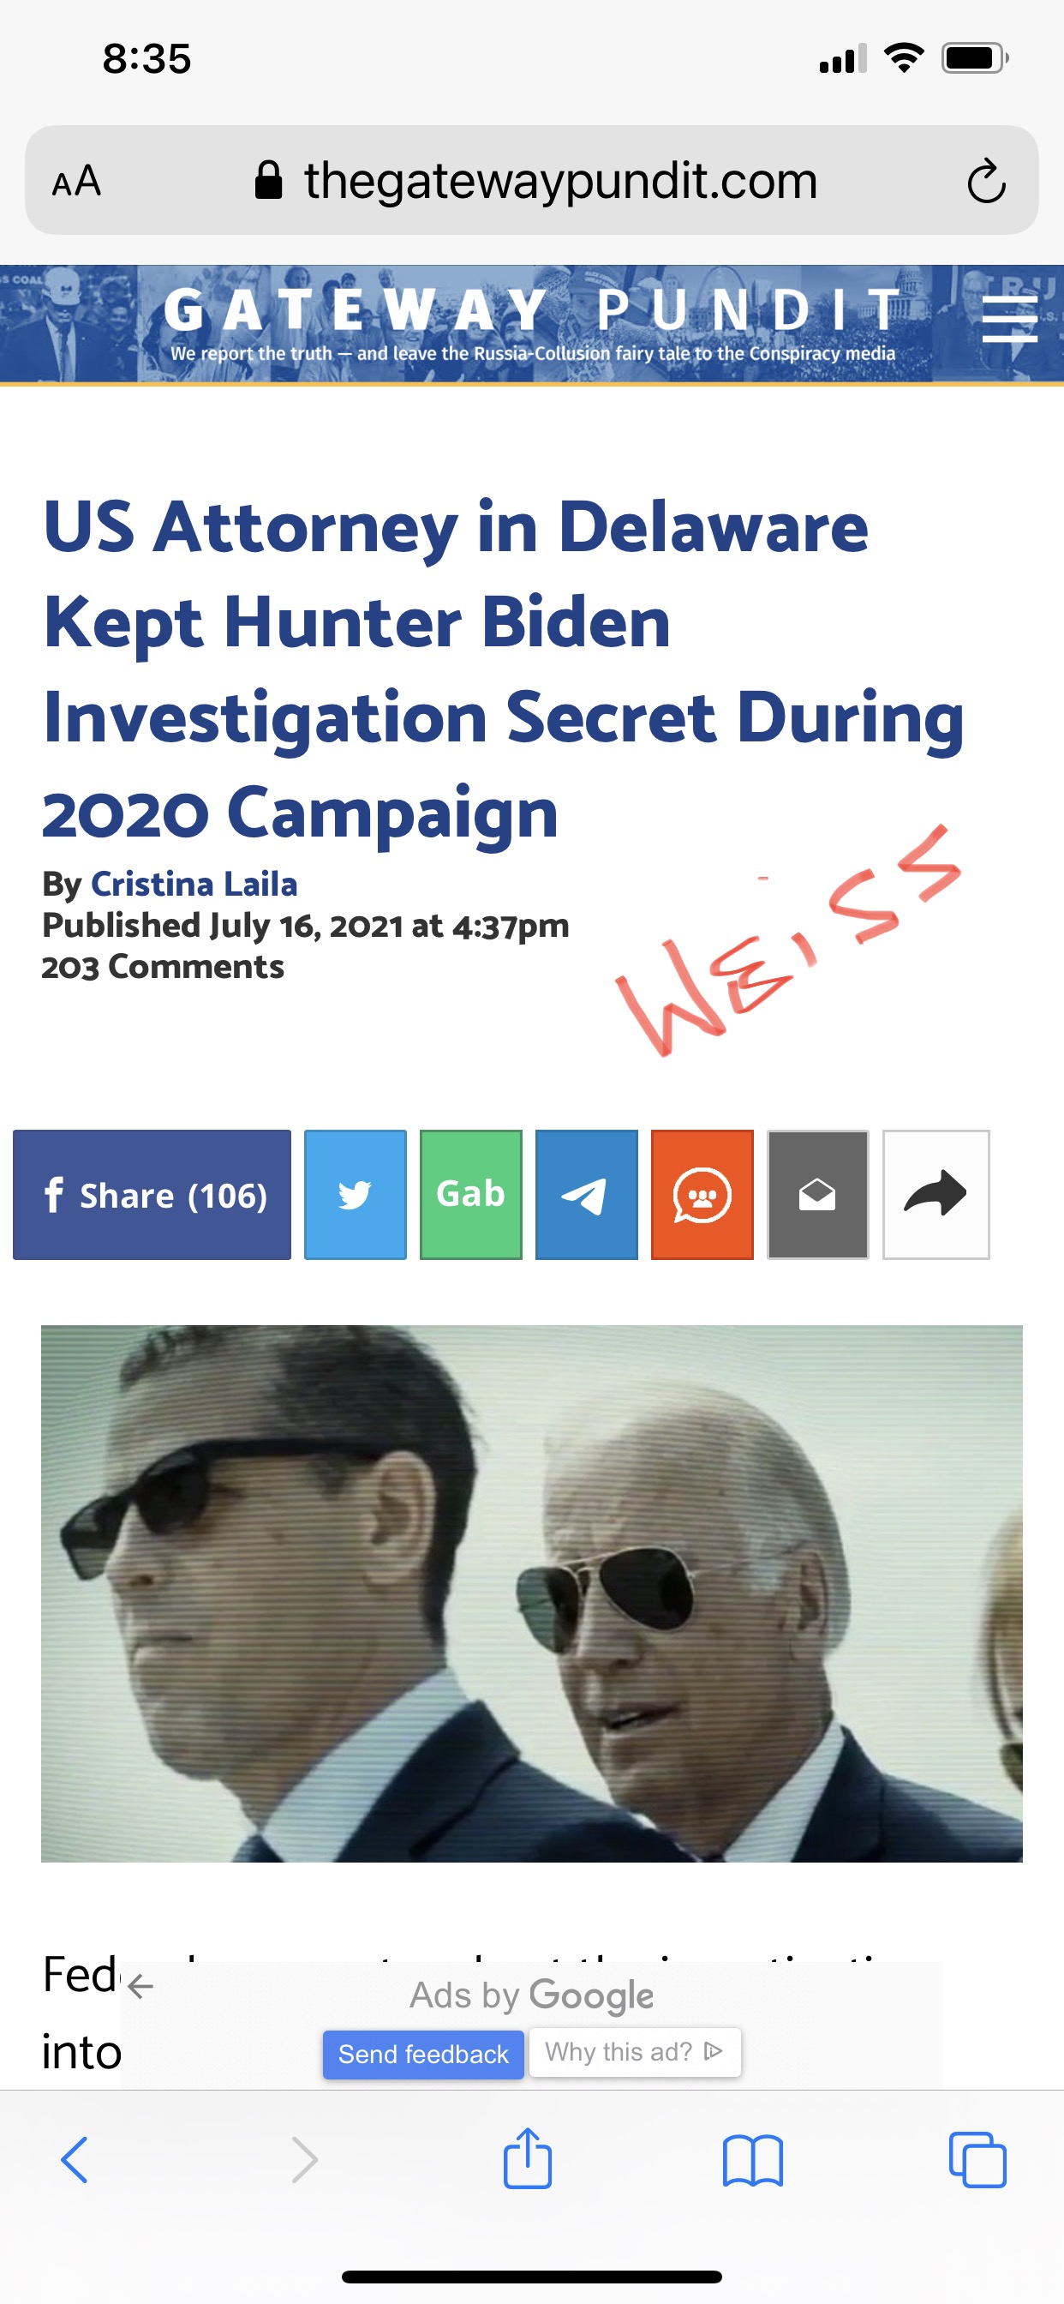Open the AA reader text options
1064x2304 pixels.
[x=76, y=181]
